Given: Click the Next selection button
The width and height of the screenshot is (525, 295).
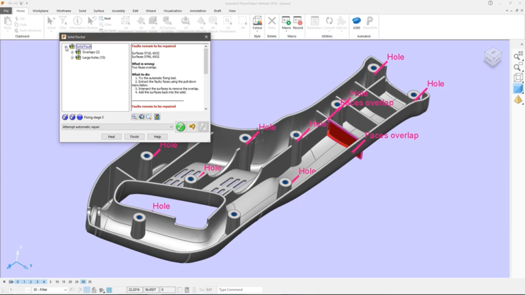Looking at the screenshot, I should [x=105, y=18].
